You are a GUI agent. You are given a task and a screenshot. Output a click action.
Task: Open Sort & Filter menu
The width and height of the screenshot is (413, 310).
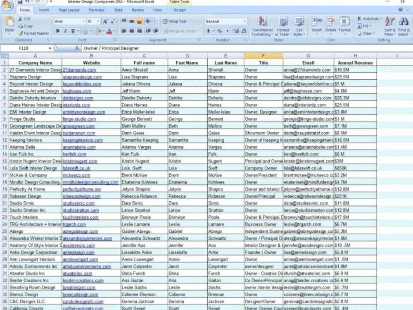(390, 26)
